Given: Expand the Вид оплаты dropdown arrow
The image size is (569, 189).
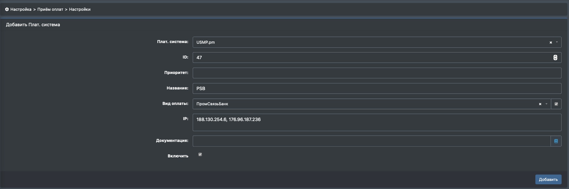Looking at the screenshot, I should [x=546, y=104].
